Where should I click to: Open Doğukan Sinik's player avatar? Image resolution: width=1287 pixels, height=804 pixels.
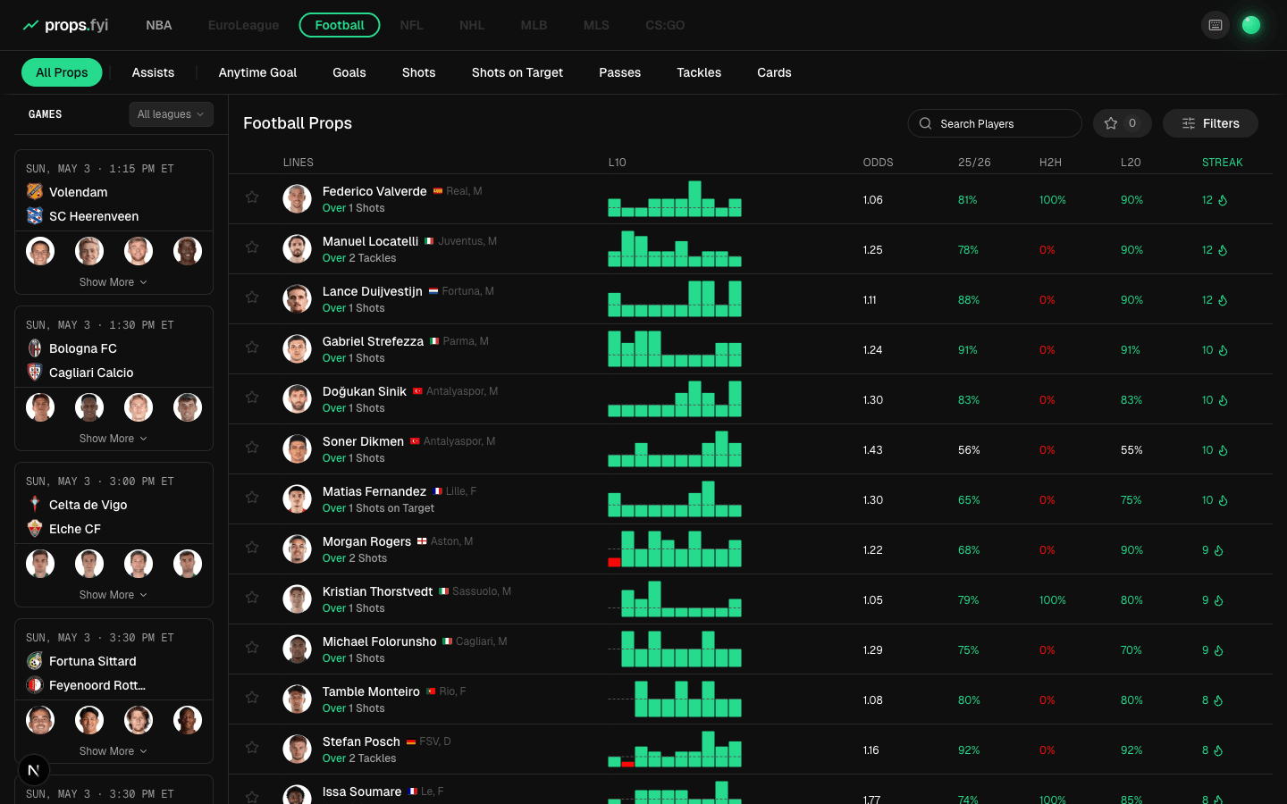tap(297, 399)
